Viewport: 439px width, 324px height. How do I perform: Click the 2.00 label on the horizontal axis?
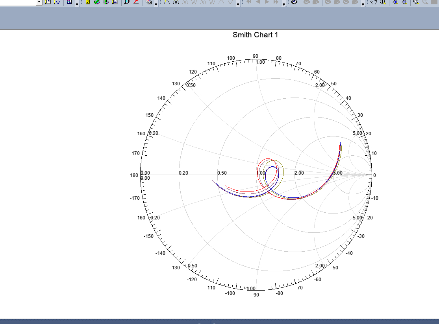299,173
